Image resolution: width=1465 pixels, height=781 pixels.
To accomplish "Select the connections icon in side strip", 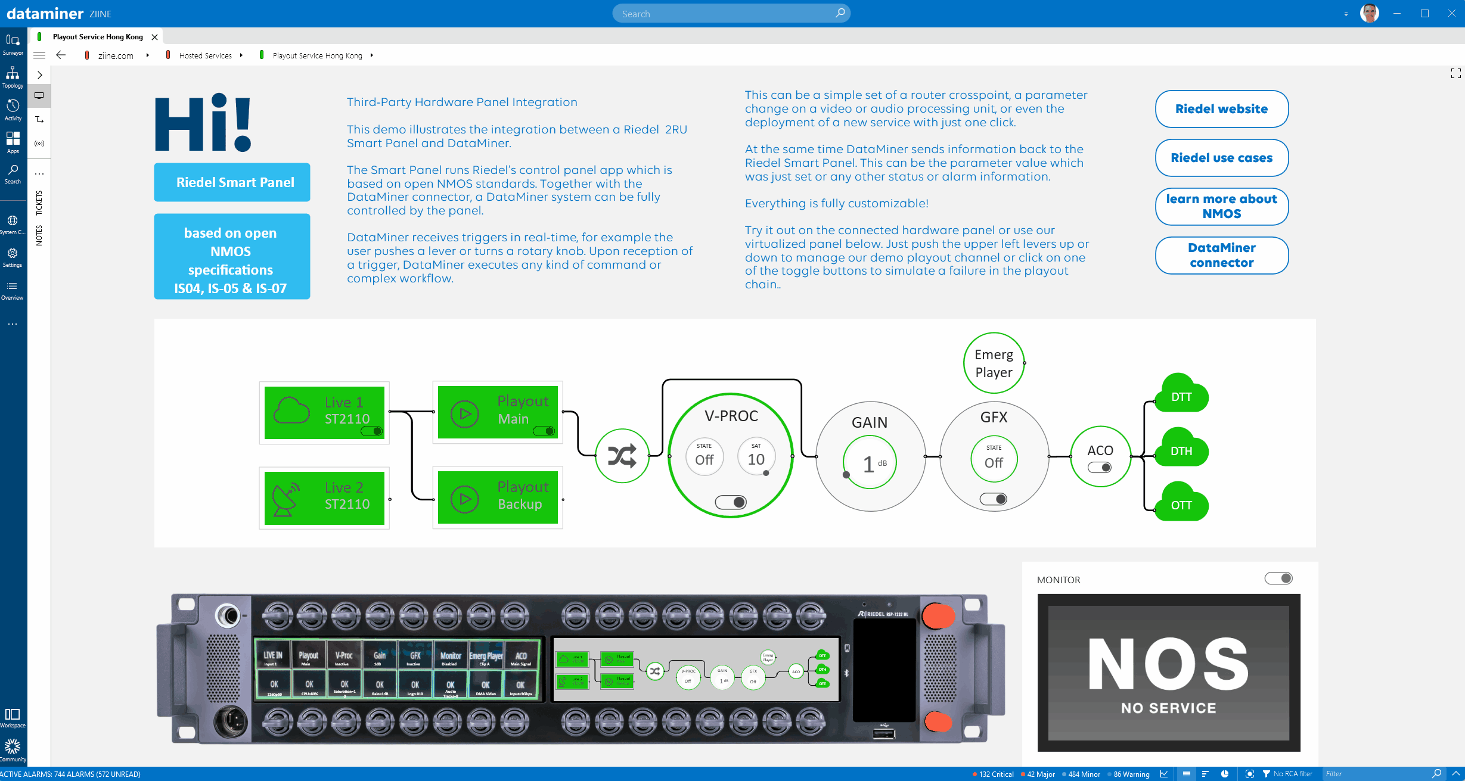I will pos(39,120).
